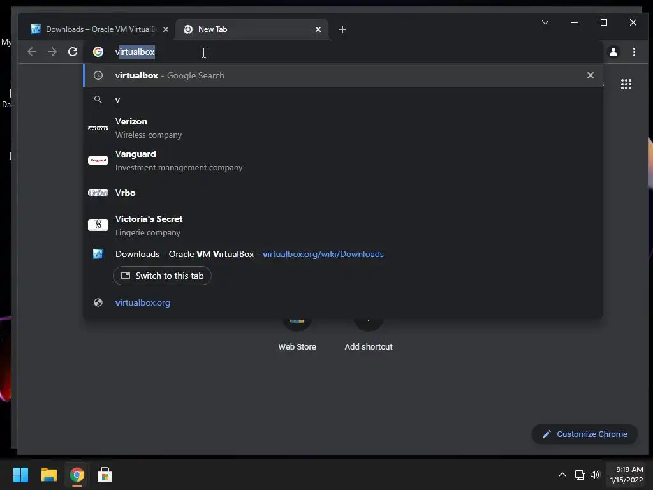Open the tab search dropdown arrow
The image size is (653, 490).
(x=545, y=22)
